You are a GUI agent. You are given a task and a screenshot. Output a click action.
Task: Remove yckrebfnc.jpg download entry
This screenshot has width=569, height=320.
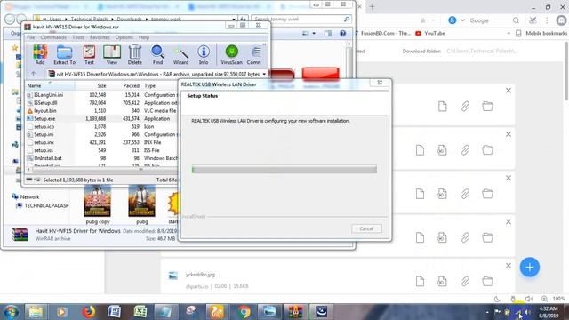(x=509, y=266)
